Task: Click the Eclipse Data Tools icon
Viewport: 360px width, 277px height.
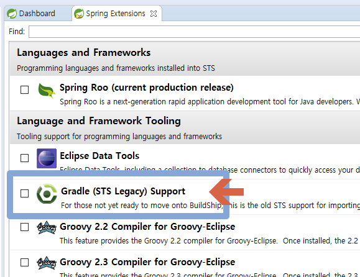Action: coord(47,158)
